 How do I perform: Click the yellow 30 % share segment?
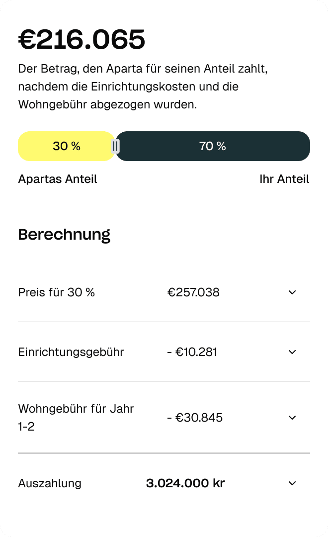click(x=66, y=146)
